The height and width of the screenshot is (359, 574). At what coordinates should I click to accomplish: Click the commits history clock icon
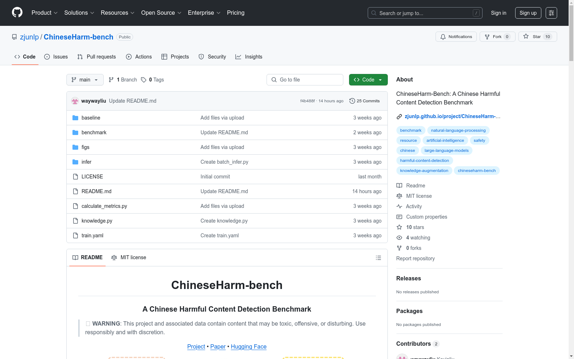[352, 101]
